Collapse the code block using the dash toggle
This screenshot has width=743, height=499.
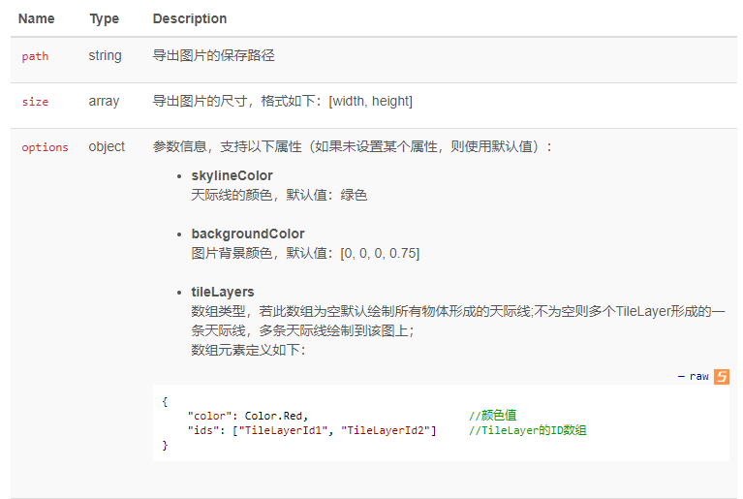point(681,377)
